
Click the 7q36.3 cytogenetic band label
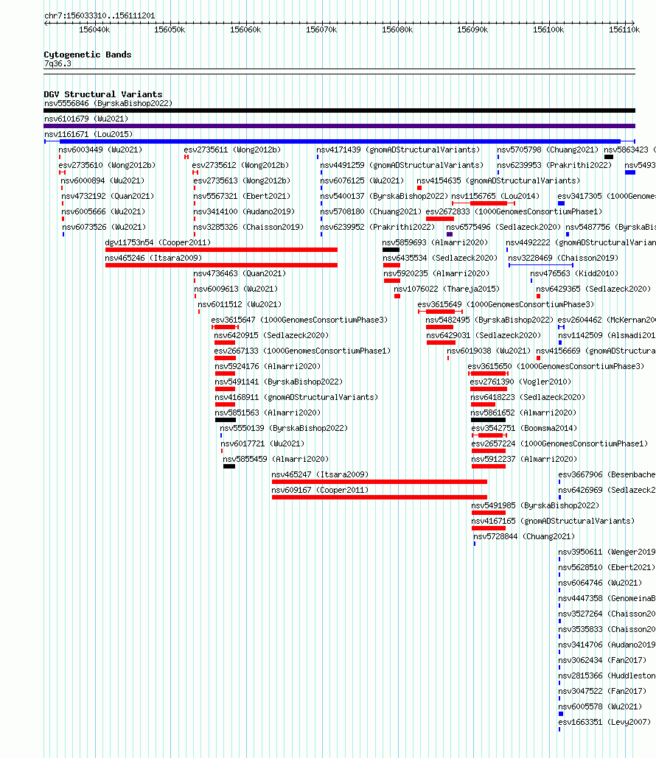[x=57, y=64]
